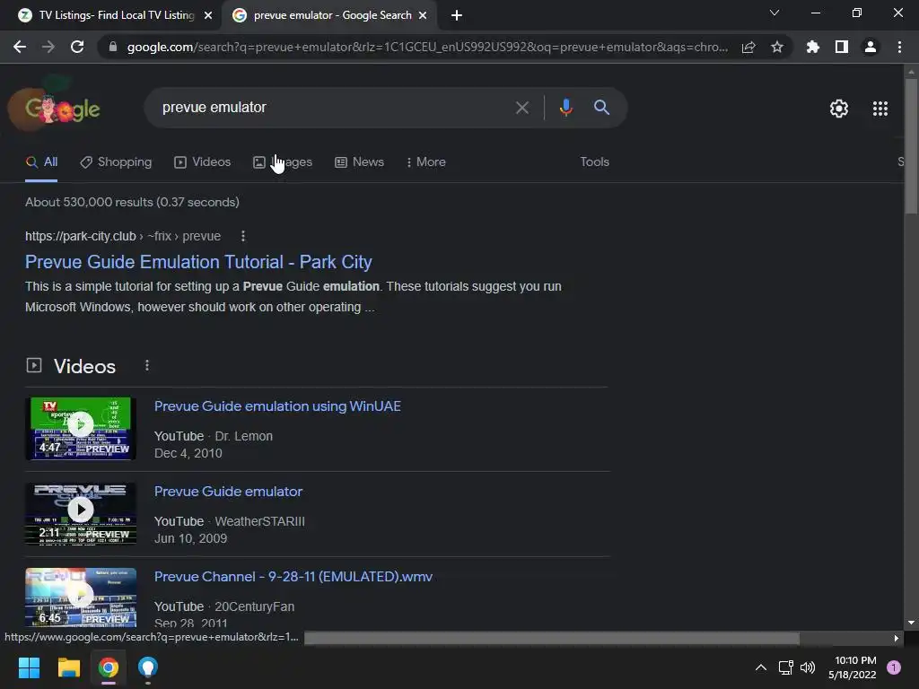
Task: Switch to the Shopping results tab
Action: (116, 162)
